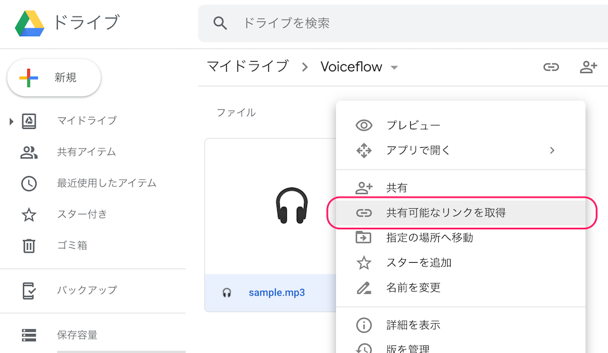Click the rename pencil icon

coord(364,288)
